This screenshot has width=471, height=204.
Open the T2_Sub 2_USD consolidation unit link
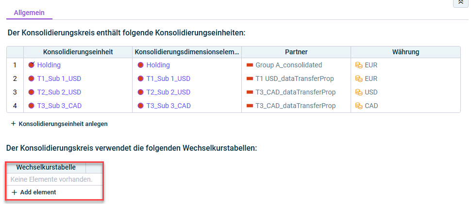(59, 92)
